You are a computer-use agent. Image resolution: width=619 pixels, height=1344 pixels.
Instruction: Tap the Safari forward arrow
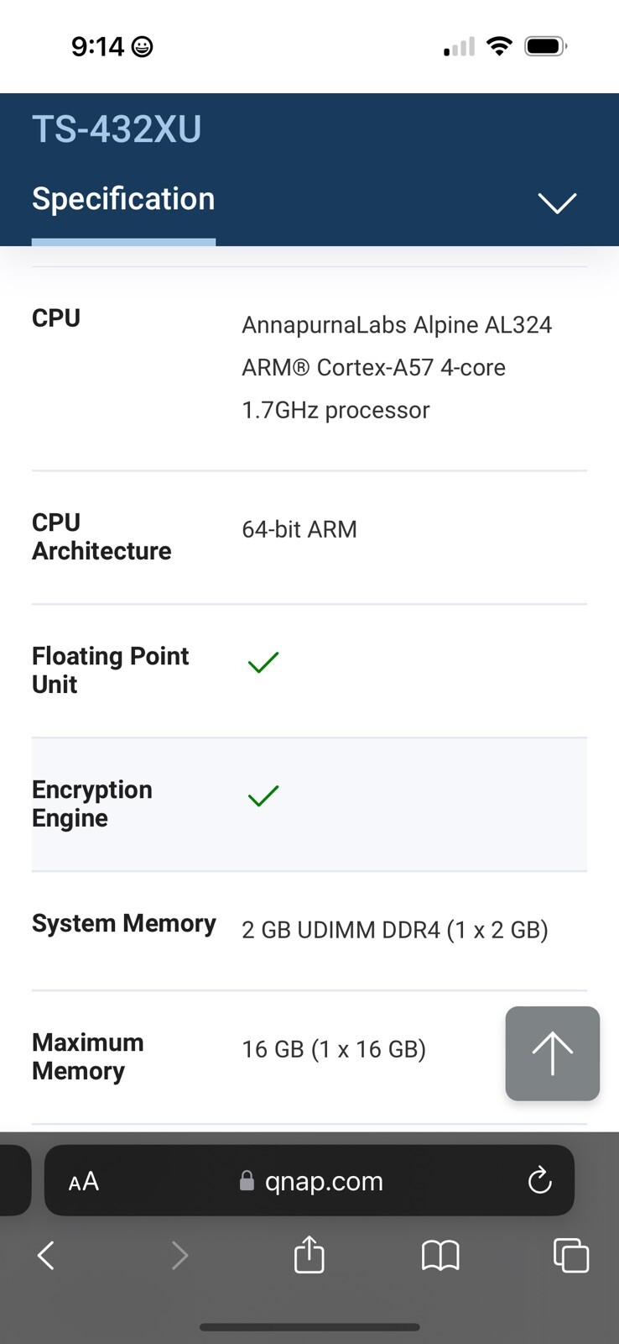[179, 1256]
